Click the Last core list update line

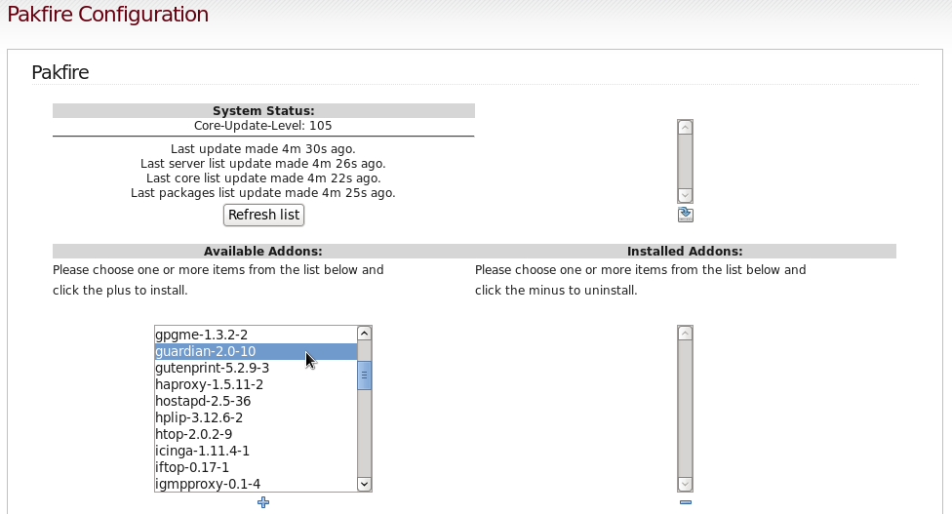click(263, 178)
